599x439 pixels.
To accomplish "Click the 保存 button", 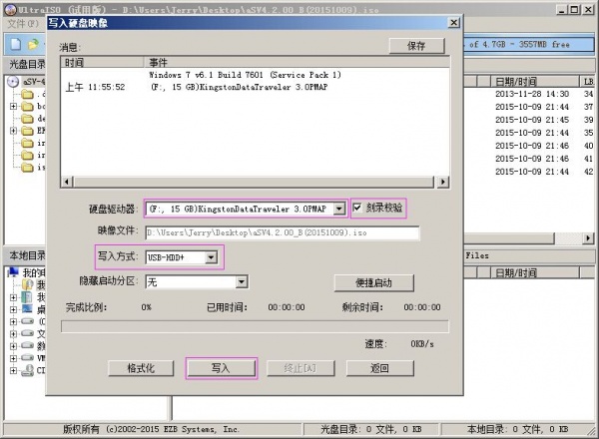I will pyautogui.click(x=416, y=46).
